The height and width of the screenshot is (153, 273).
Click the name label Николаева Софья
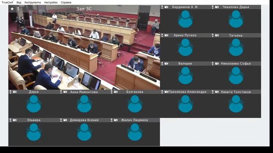click(236, 64)
